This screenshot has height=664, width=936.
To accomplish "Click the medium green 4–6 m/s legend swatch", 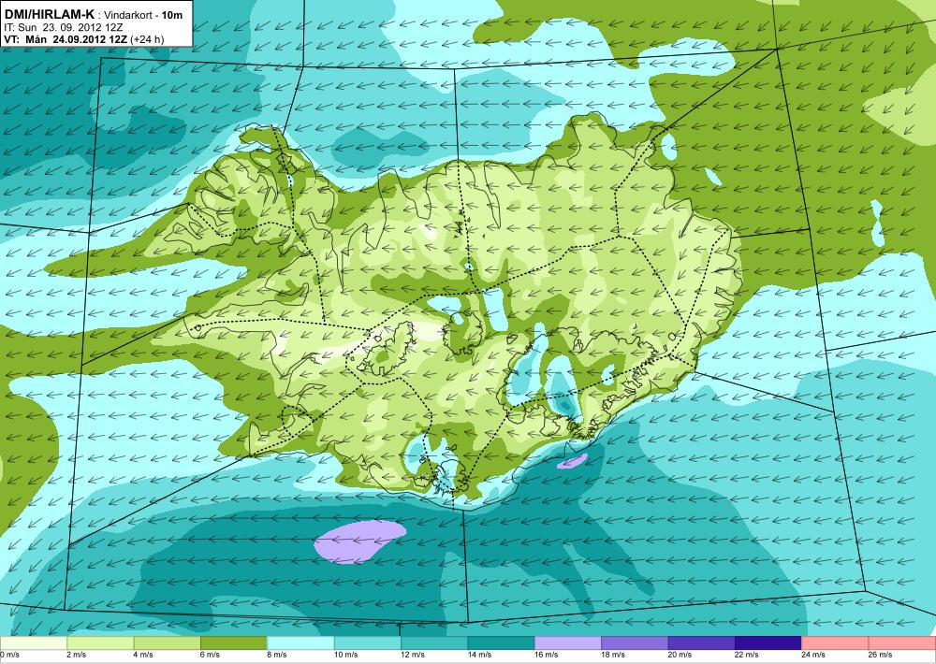I will tap(168, 643).
